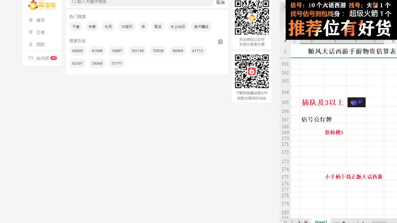Select hot search tag 太上仙羽

point(177,27)
